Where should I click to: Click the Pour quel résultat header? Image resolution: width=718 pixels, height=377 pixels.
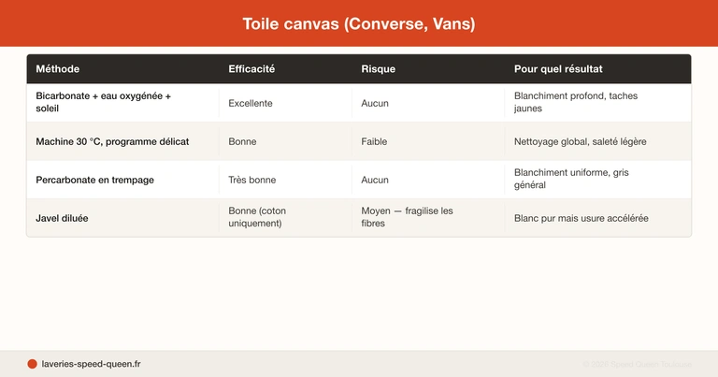pos(558,69)
